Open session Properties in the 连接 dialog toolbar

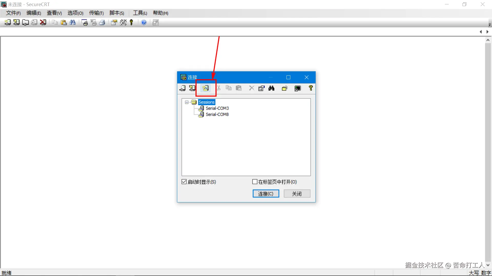(261, 88)
